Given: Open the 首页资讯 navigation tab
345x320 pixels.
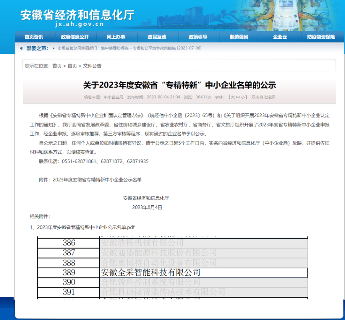Looking at the screenshot, I should click(x=34, y=37).
